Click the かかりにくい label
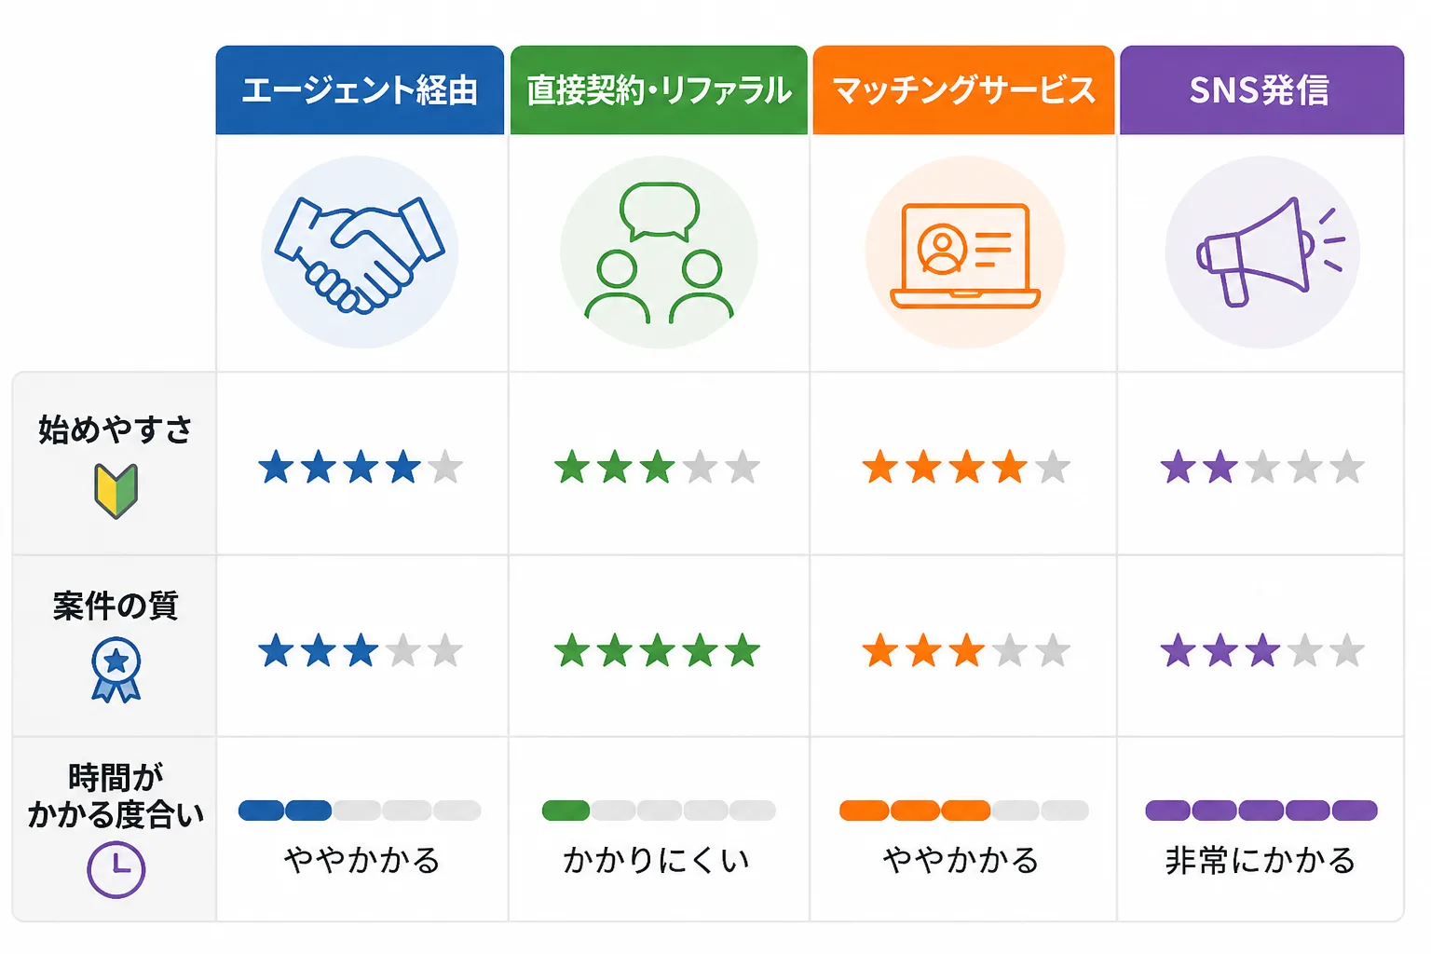1431x954 pixels. [x=657, y=860]
